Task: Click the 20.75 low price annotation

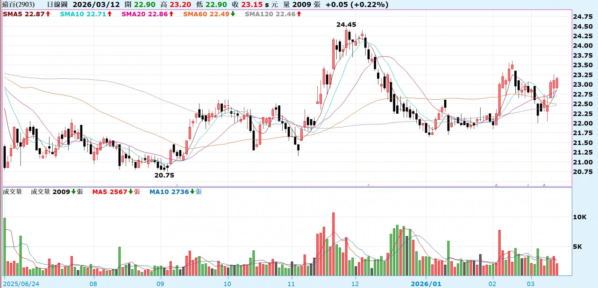Action: click(164, 175)
